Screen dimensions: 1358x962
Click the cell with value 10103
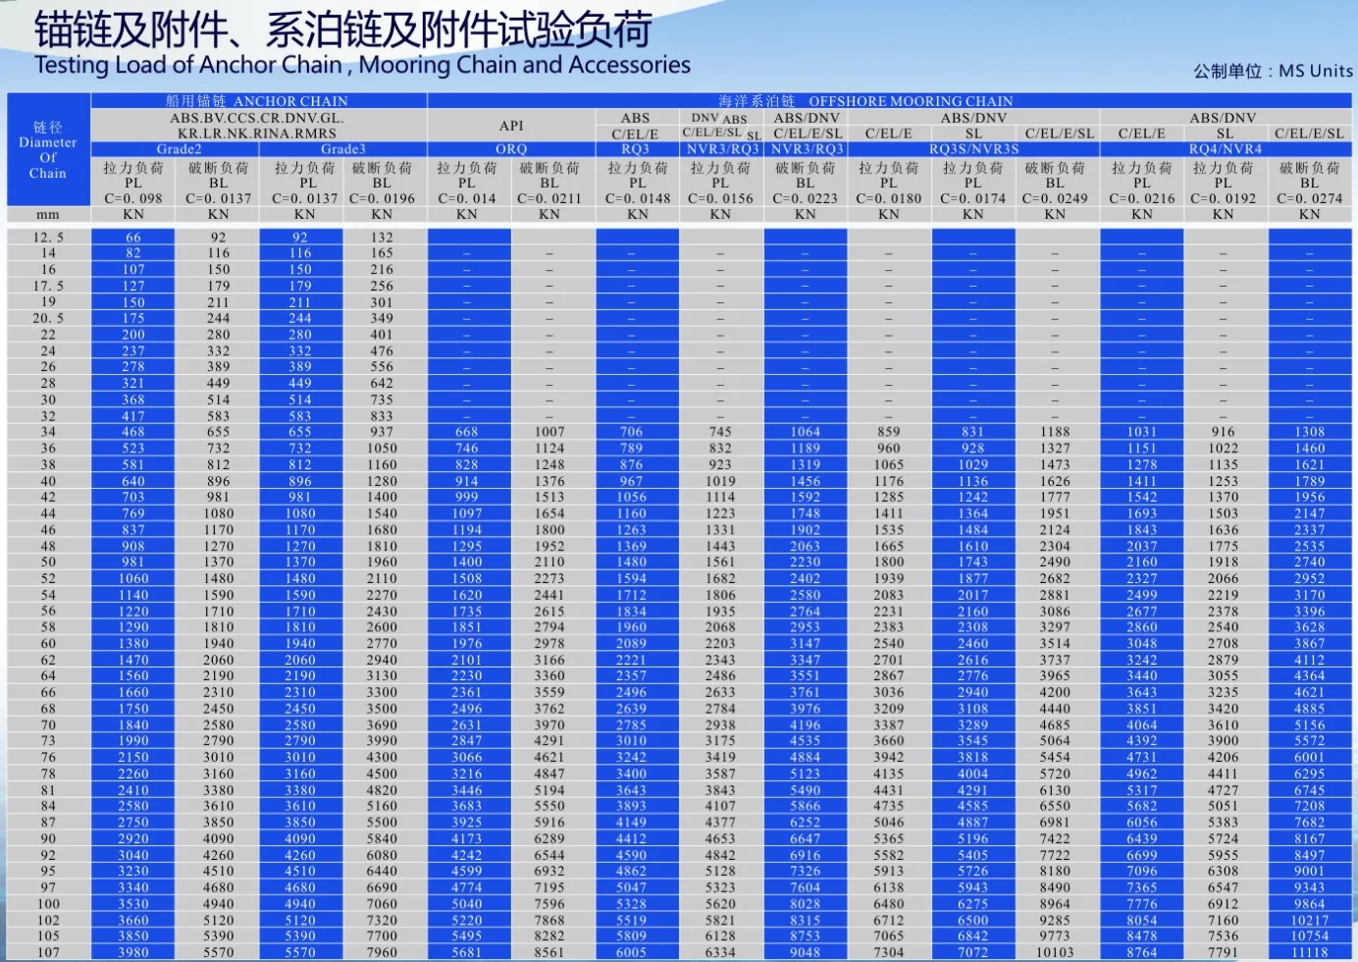[x=1055, y=952]
